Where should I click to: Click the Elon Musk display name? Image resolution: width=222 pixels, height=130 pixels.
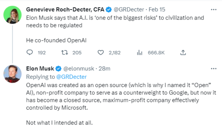click(40, 69)
